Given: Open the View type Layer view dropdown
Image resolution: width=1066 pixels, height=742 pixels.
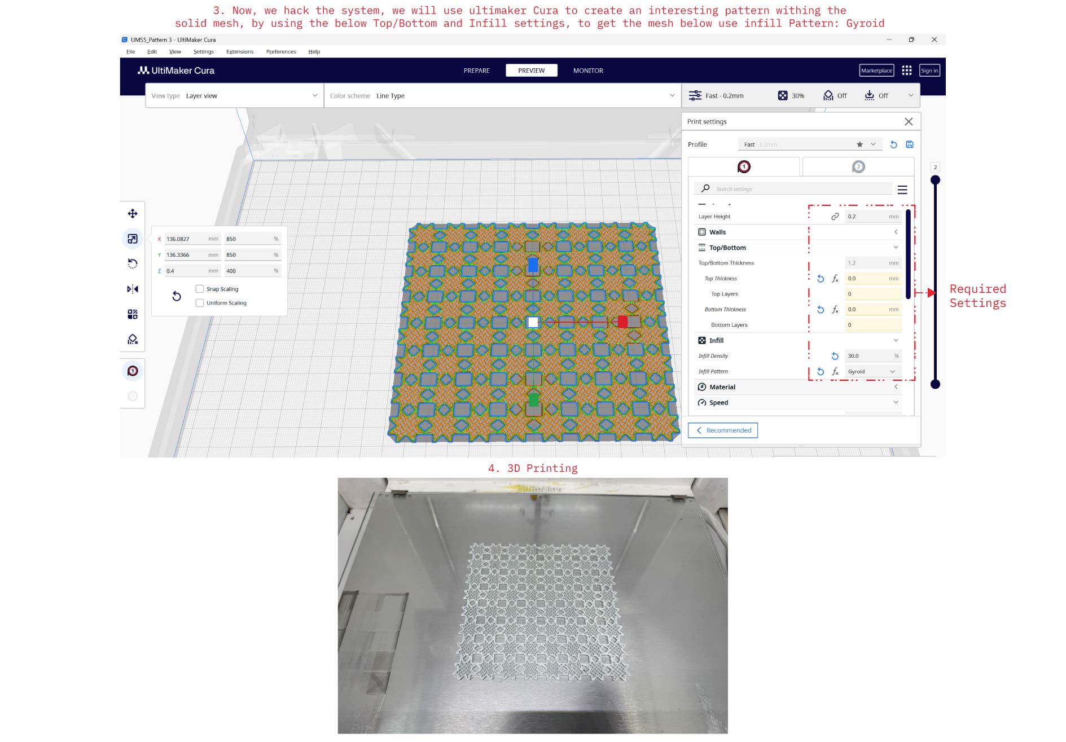Looking at the screenshot, I should pos(234,96).
